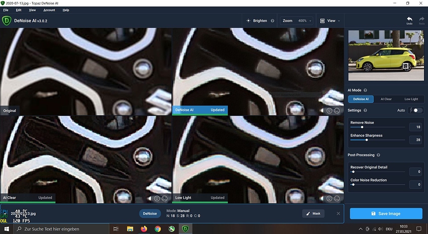Open the File menu

click(6, 10)
